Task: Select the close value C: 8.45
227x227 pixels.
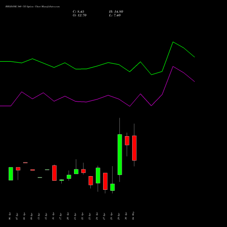Action: (x=79, y=12)
